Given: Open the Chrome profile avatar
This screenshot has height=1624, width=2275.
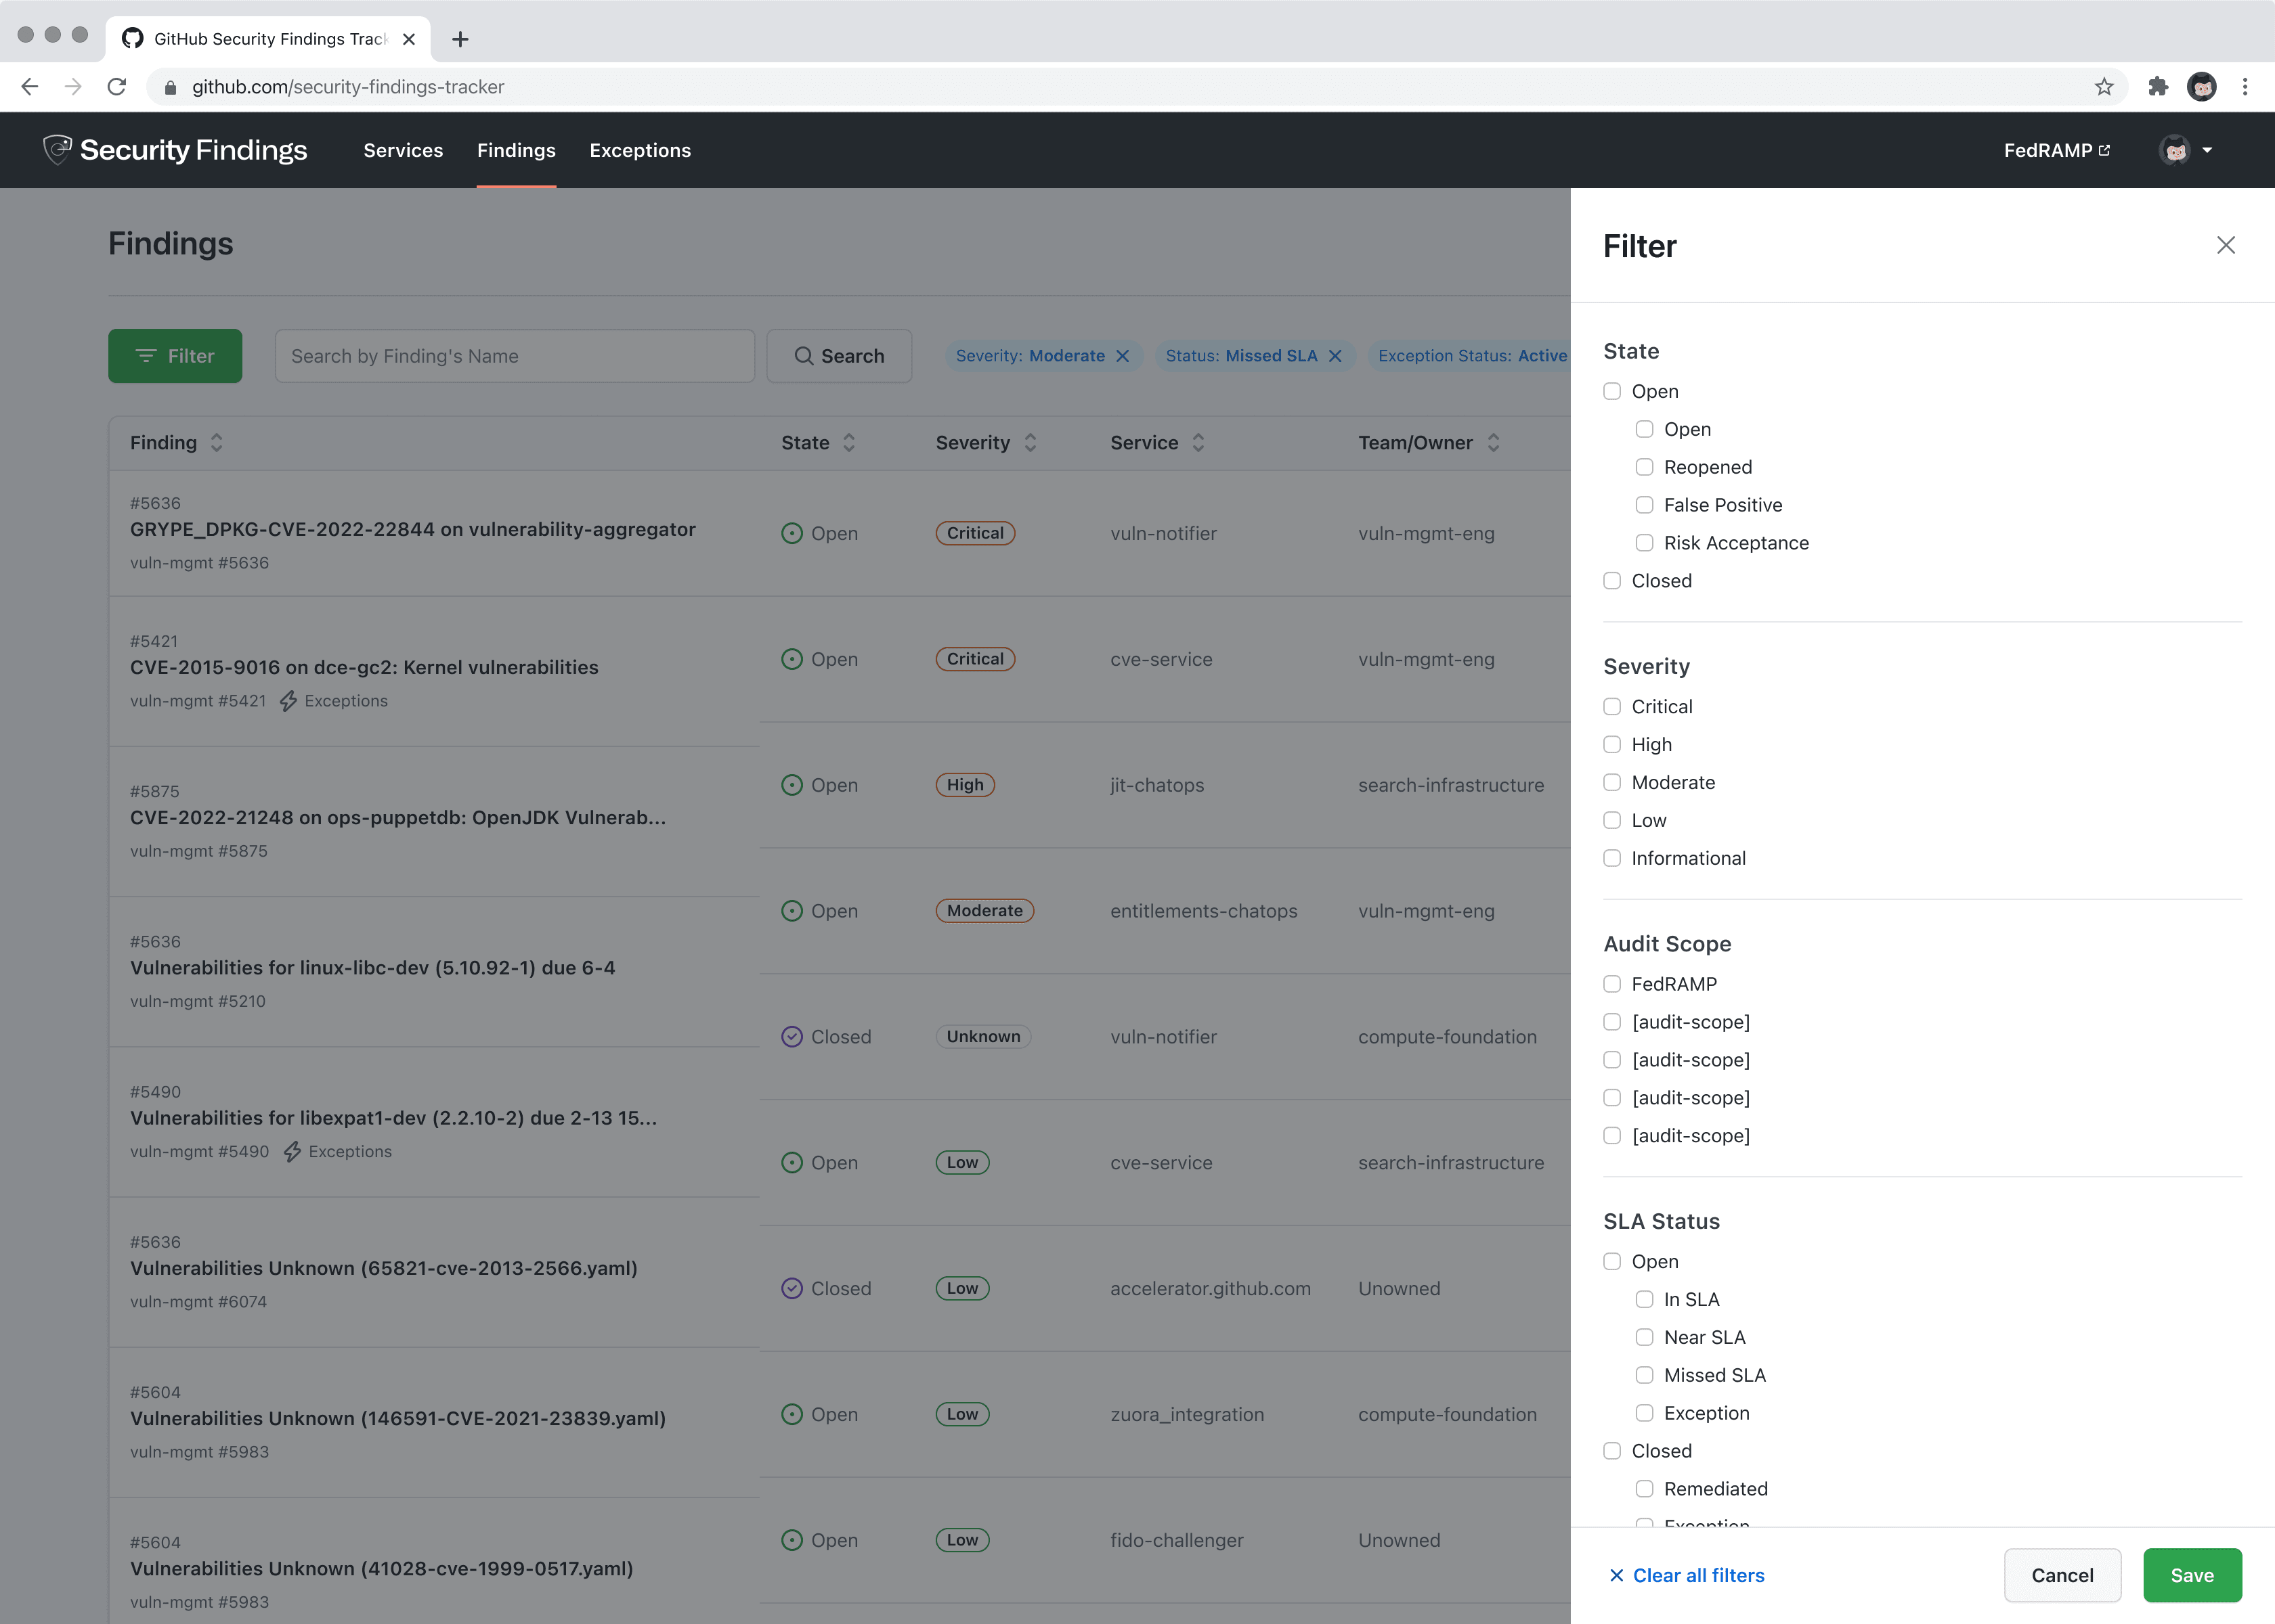Looking at the screenshot, I should [2201, 87].
